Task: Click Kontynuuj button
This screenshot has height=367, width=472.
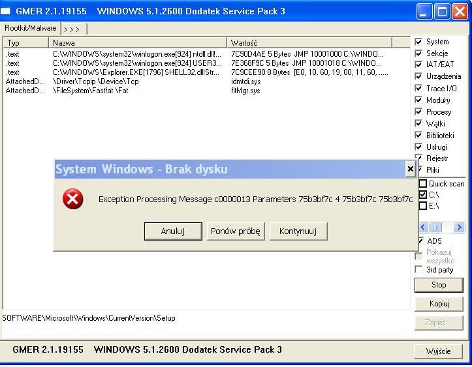Action: [298, 231]
